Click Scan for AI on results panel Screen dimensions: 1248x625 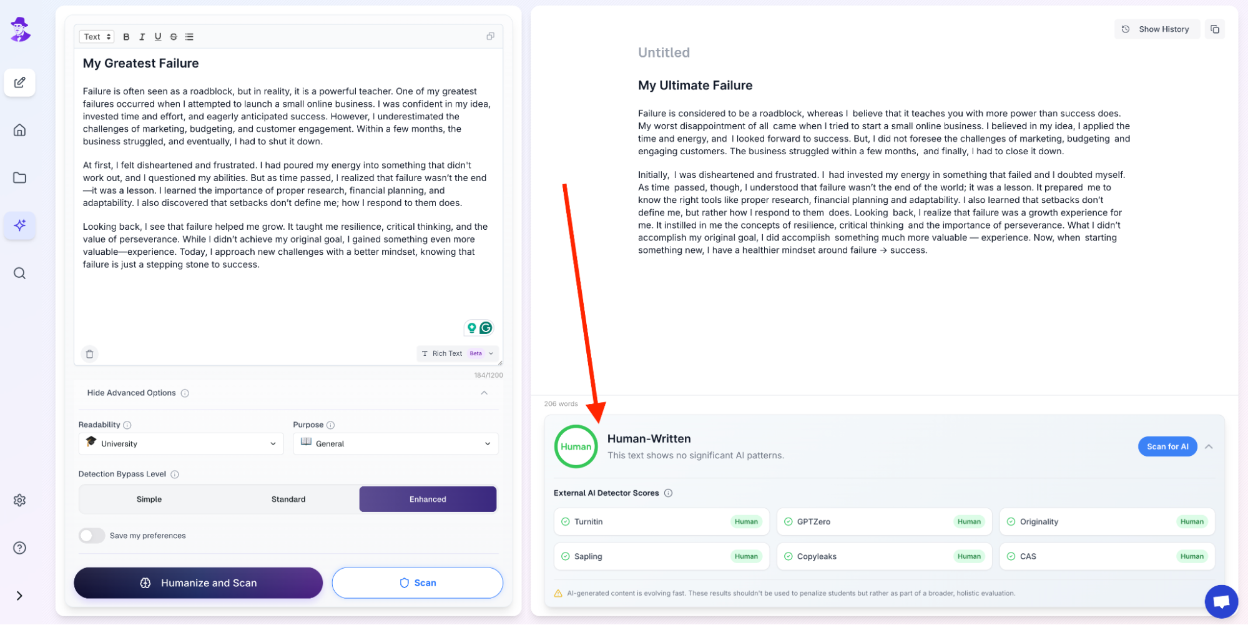[x=1167, y=446]
